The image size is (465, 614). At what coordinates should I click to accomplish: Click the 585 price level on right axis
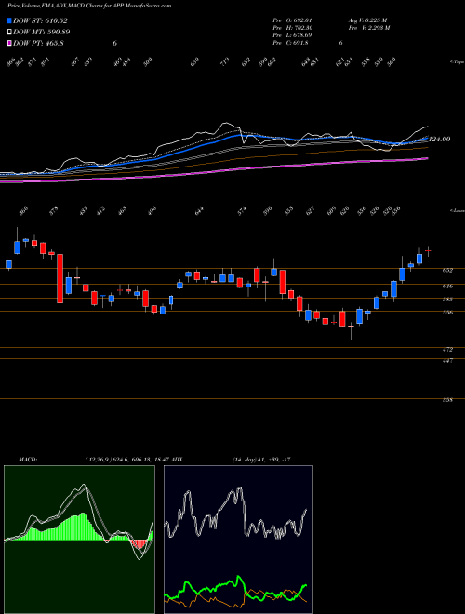[x=447, y=300]
